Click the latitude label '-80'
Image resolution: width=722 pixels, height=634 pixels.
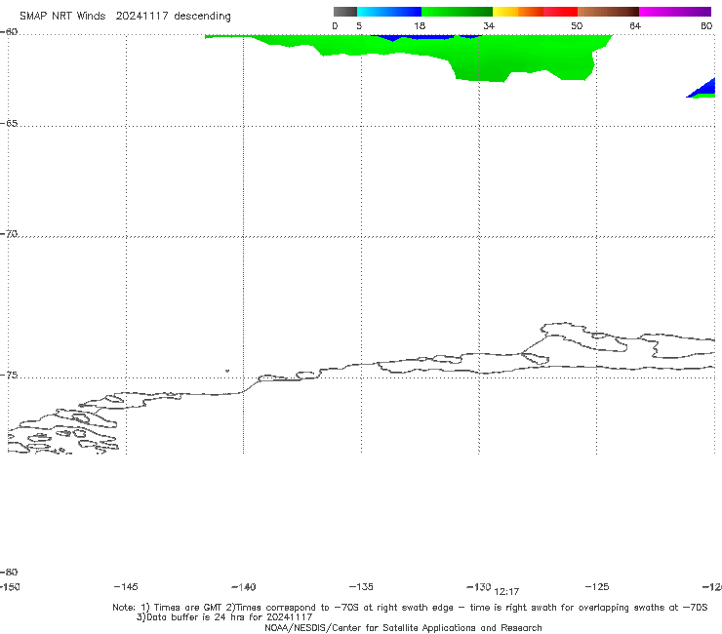pos(9,572)
